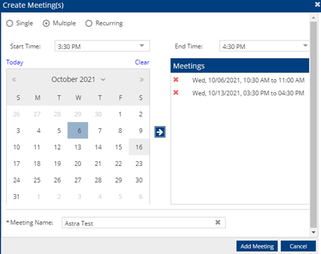Select October 24 in the calendar
The height and width of the screenshot is (254, 321).
[17, 180]
